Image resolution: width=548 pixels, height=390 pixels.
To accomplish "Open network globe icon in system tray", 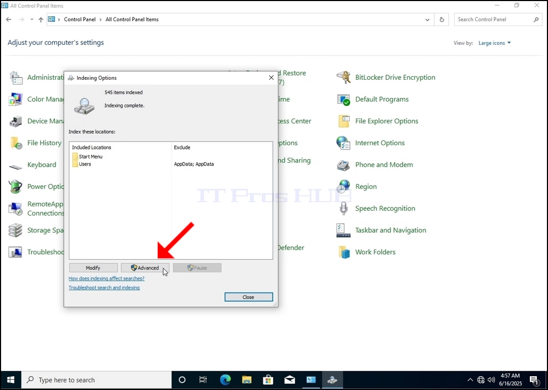I will 481,380.
